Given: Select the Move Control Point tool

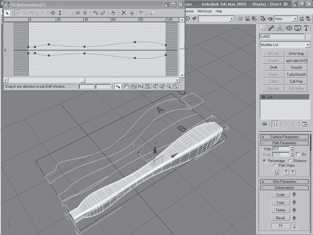Looking at the screenshot, I should click(53, 13).
